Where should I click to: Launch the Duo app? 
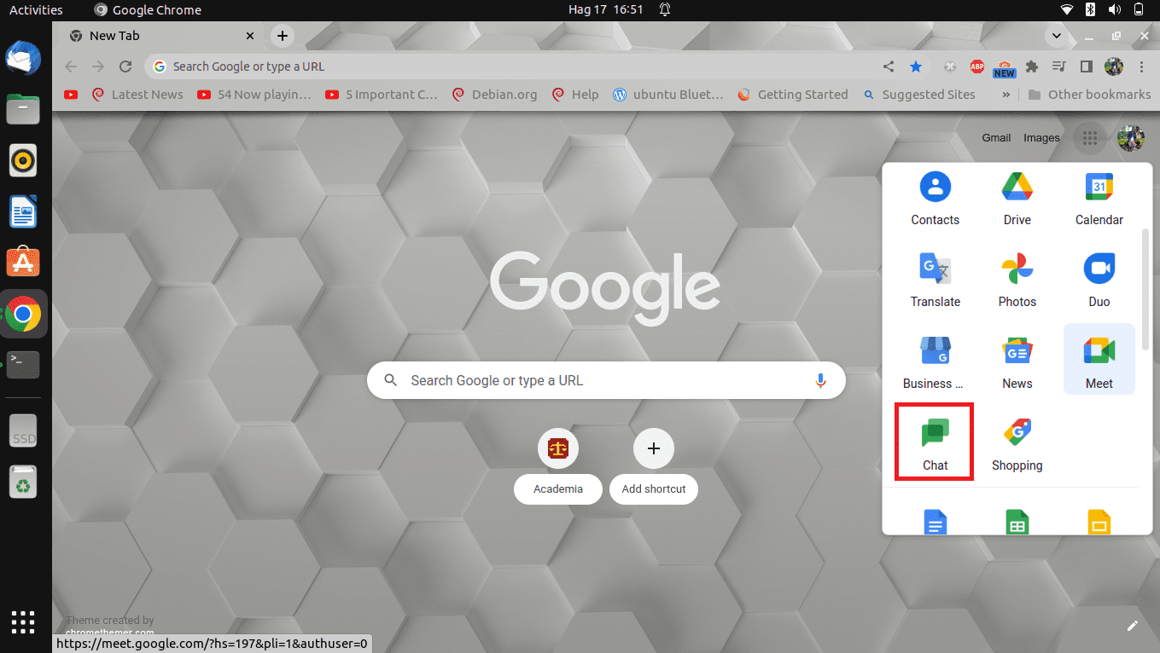click(1099, 280)
